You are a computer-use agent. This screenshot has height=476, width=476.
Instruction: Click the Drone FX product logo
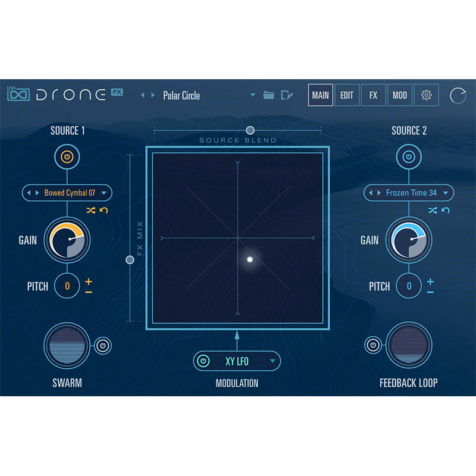pos(80,95)
